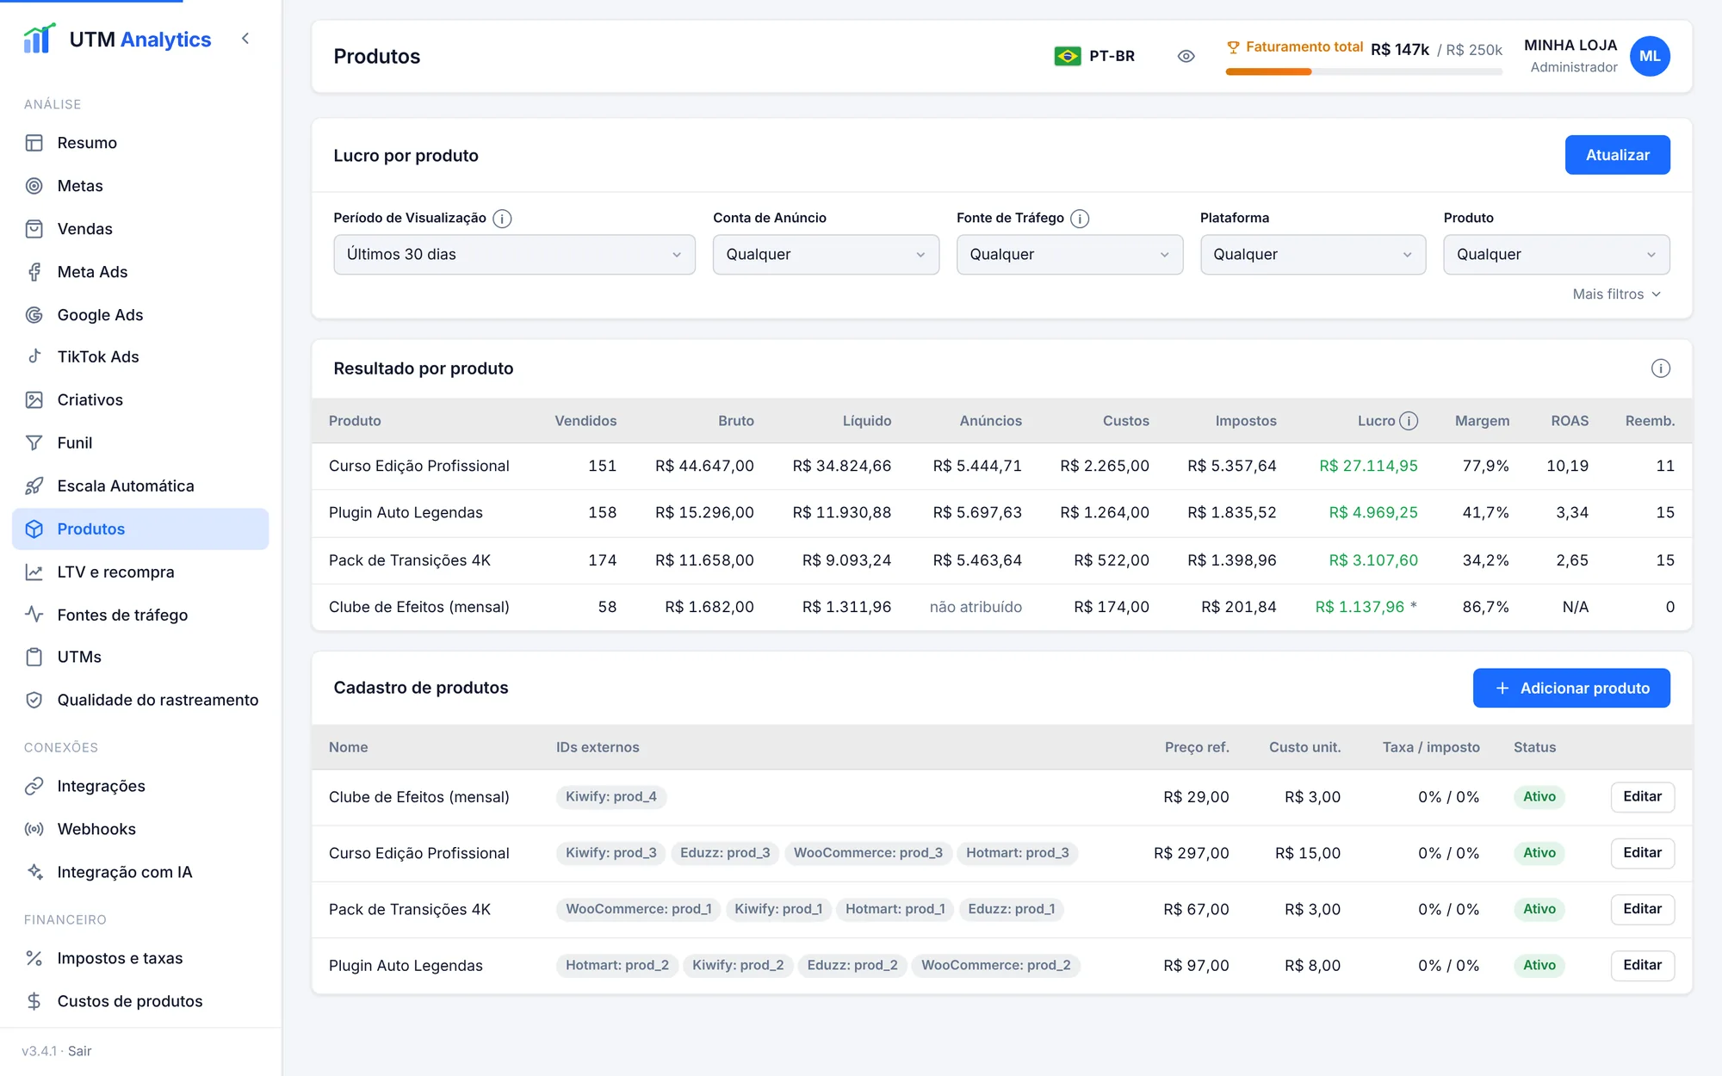Click the Escala Automática rocket icon
1722x1076 pixels.
pyautogui.click(x=34, y=486)
